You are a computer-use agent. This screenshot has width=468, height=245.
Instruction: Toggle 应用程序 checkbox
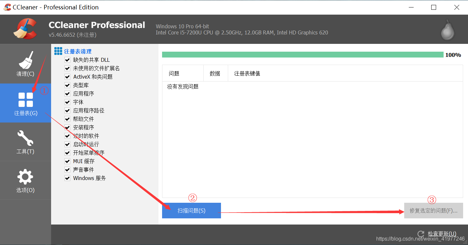coord(67,94)
